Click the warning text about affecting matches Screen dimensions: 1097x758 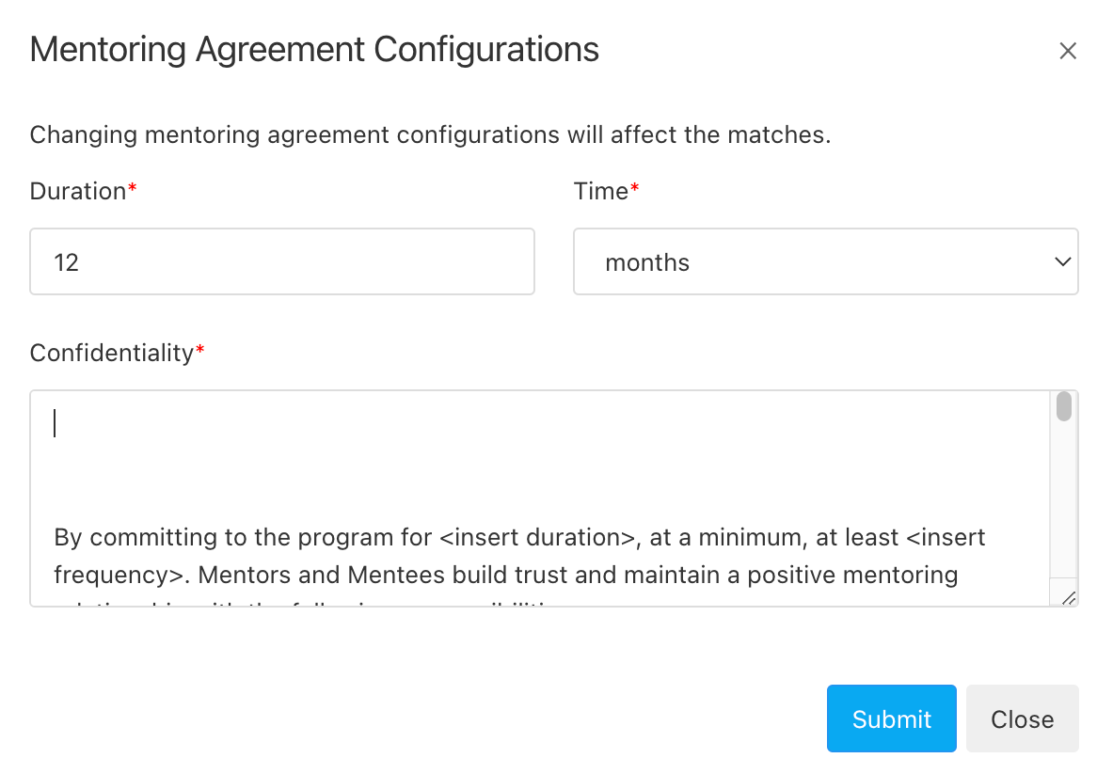click(x=431, y=134)
